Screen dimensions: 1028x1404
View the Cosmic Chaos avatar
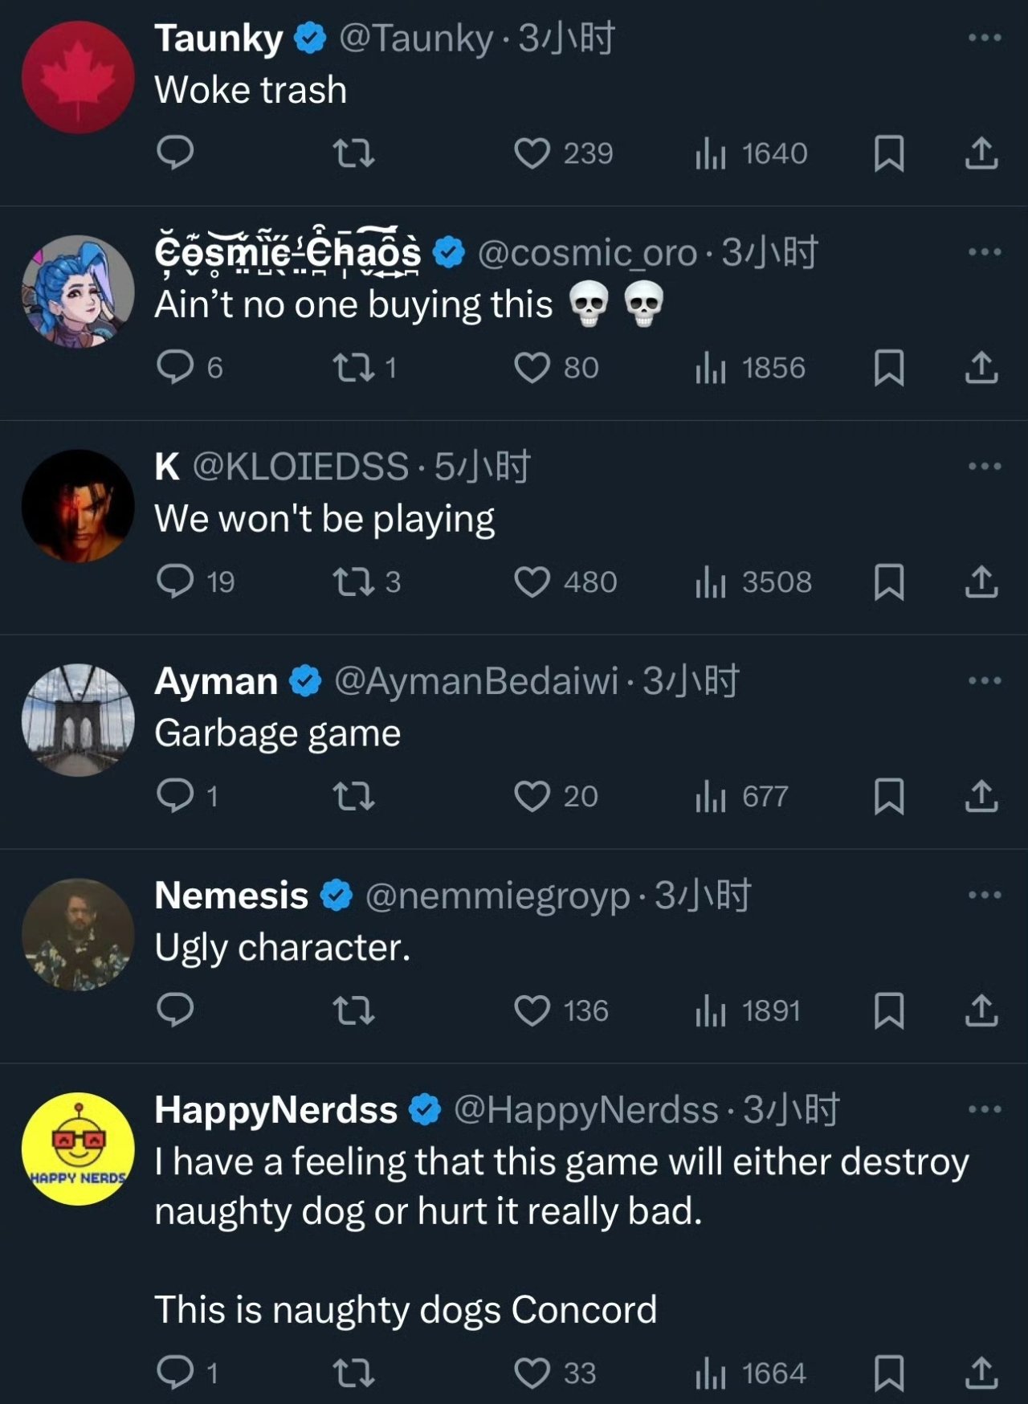(x=78, y=291)
